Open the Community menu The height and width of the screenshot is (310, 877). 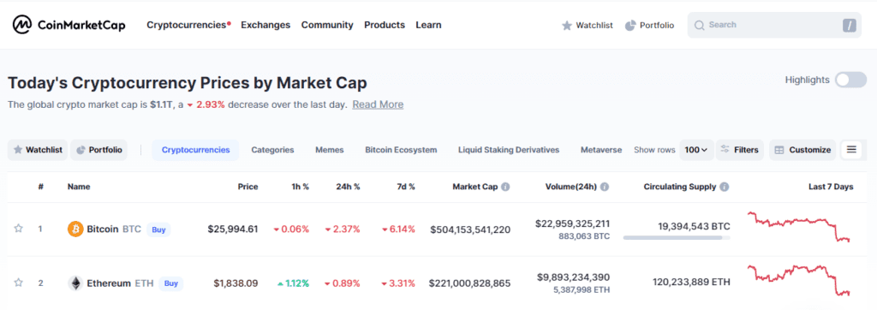pos(327,25)
